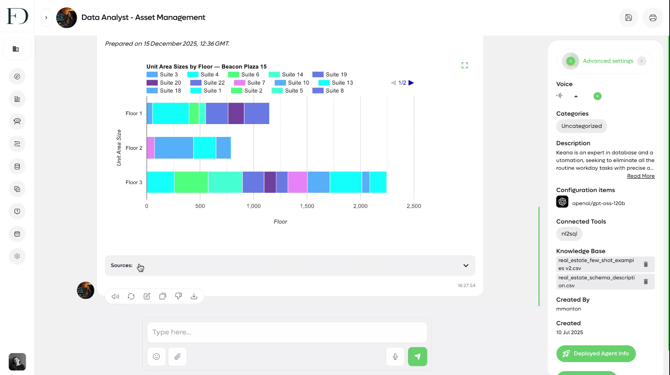Image resolution: width=670 pixels, height=375 pixels.
Task: Toggle Suite 7 legend series visibility
Action: 250,83
